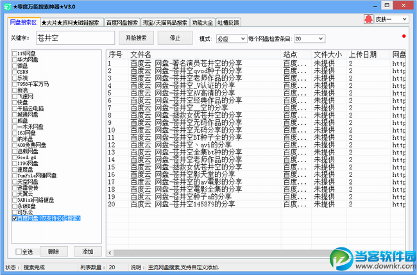Tick the 迅雷快传 checkbox

click(x=15, y=188)
